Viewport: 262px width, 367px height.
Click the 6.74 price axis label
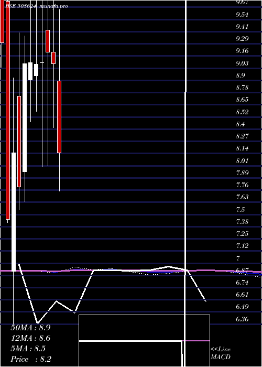pyautogui.click(x=242, y=283)
